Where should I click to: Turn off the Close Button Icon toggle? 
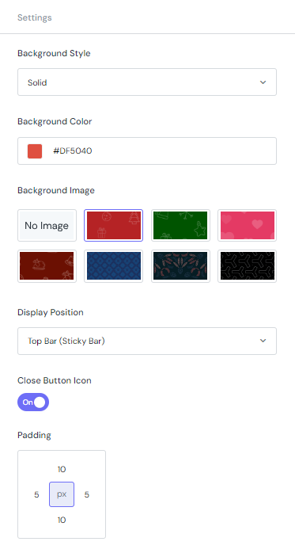(x=33, y=402)
